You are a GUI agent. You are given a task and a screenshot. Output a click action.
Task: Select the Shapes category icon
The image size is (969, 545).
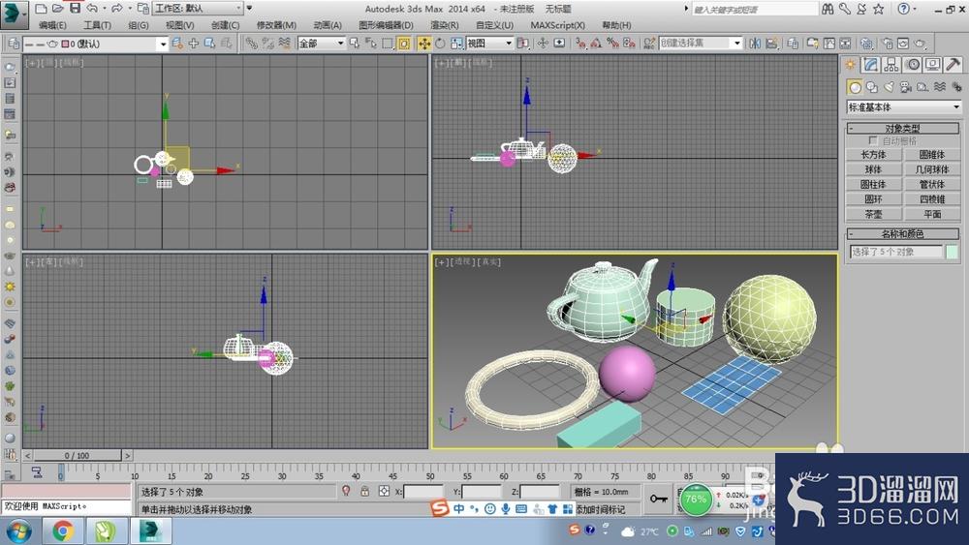coord(871,87)
